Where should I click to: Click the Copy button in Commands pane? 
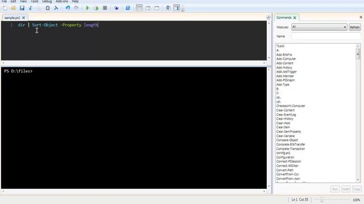[357, 189]
